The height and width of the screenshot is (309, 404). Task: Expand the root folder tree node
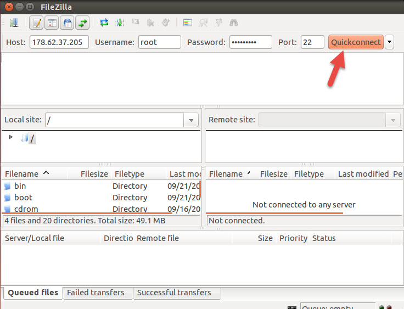tap(11, 137)
